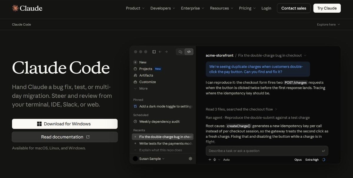Click the plus icon below the prompt box
The image size is (353, 178).
(x=210, y=159)
